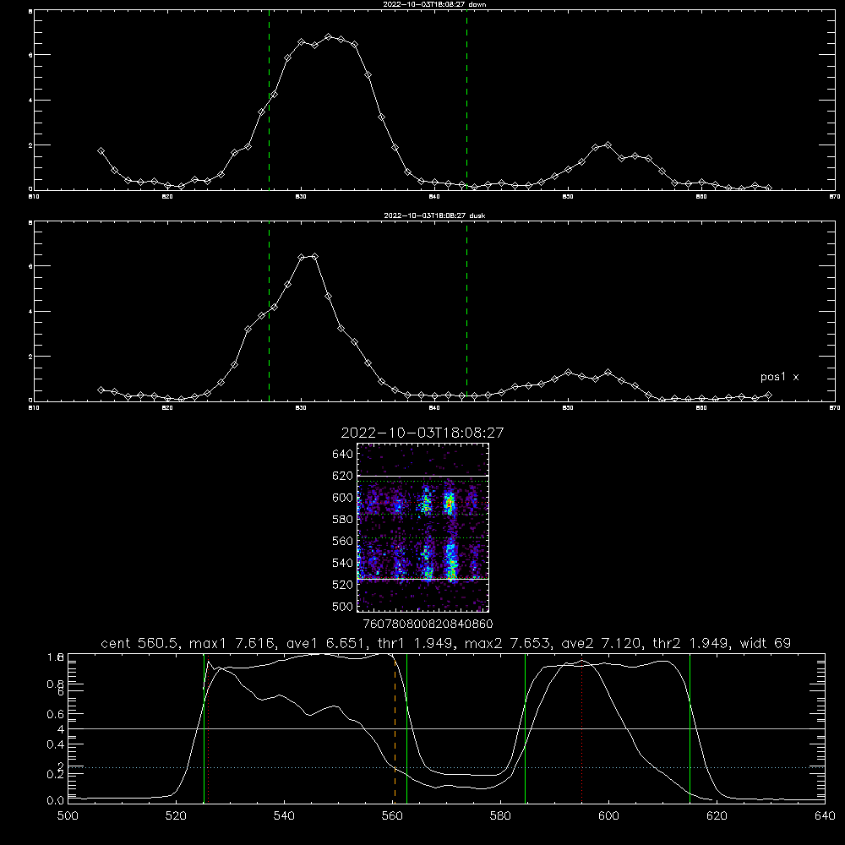
Task: Click spectral image y-axis label 520
Action: [343, 585]
